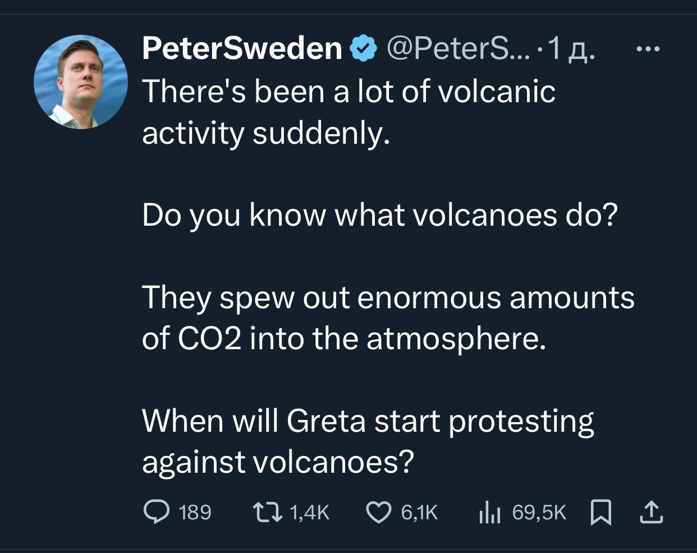
Task: Click the 1,4K reposts count
Action: (x=309, y=512)
